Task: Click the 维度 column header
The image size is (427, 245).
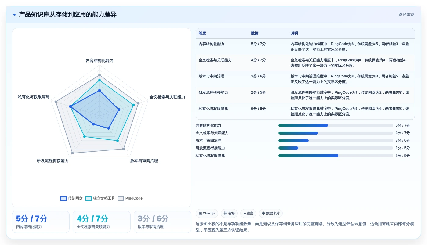Action: [x=202, y=34]
